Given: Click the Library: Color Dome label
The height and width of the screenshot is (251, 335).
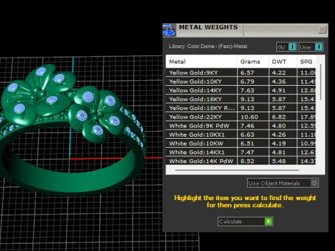Looking at the screenshot, I should (x=208, y=46).
